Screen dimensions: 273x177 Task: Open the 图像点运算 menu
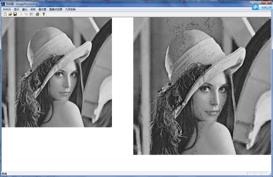(x=56, y=9)
